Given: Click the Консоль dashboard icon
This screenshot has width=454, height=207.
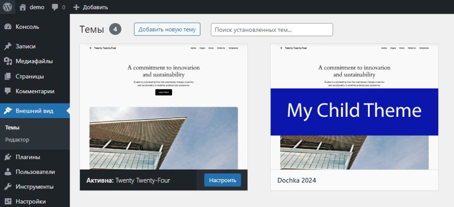Looking at the screenshot, I should click(8, 27).
